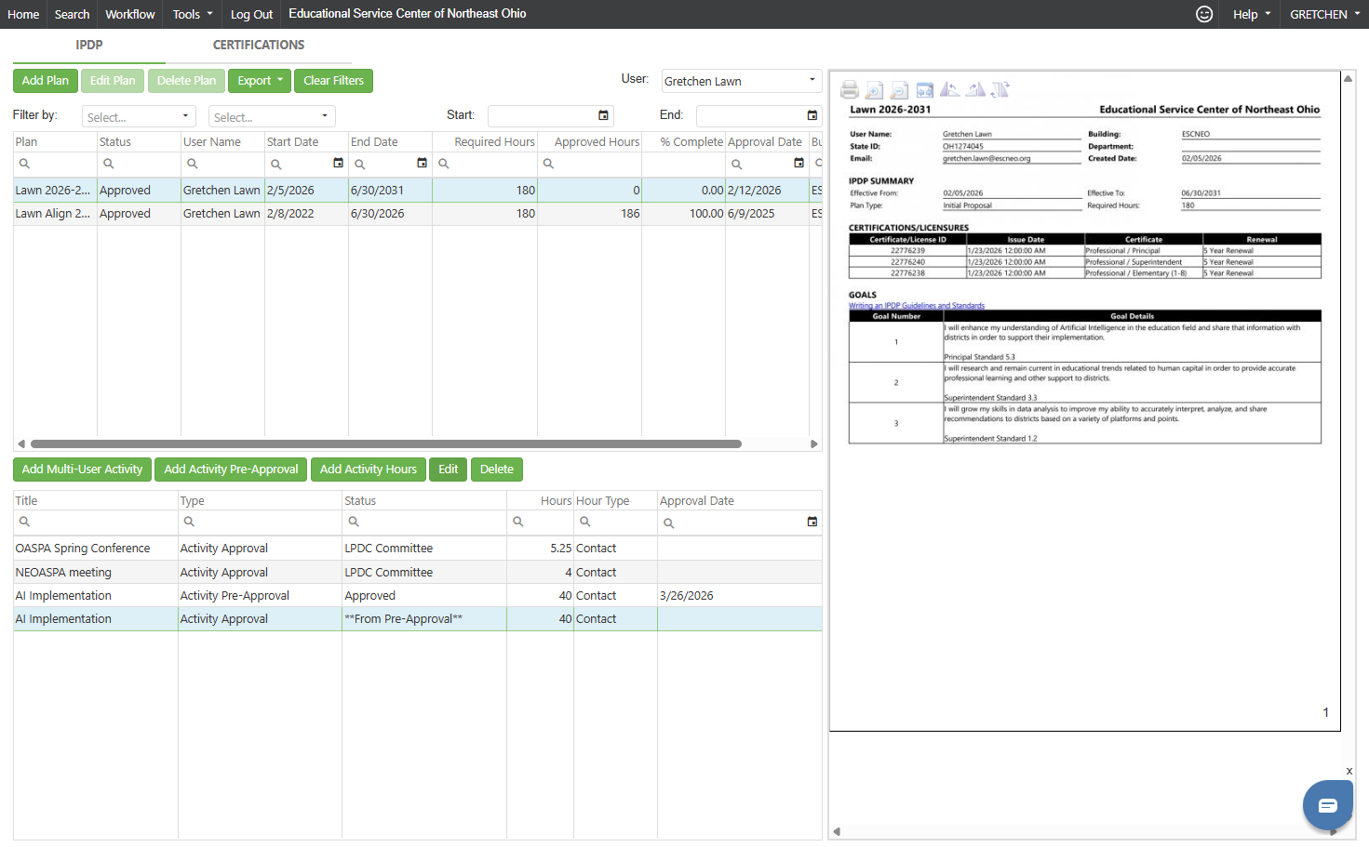Delete the selected activity
Viewport: 1369px width, 847px height.
coord(497,470)
